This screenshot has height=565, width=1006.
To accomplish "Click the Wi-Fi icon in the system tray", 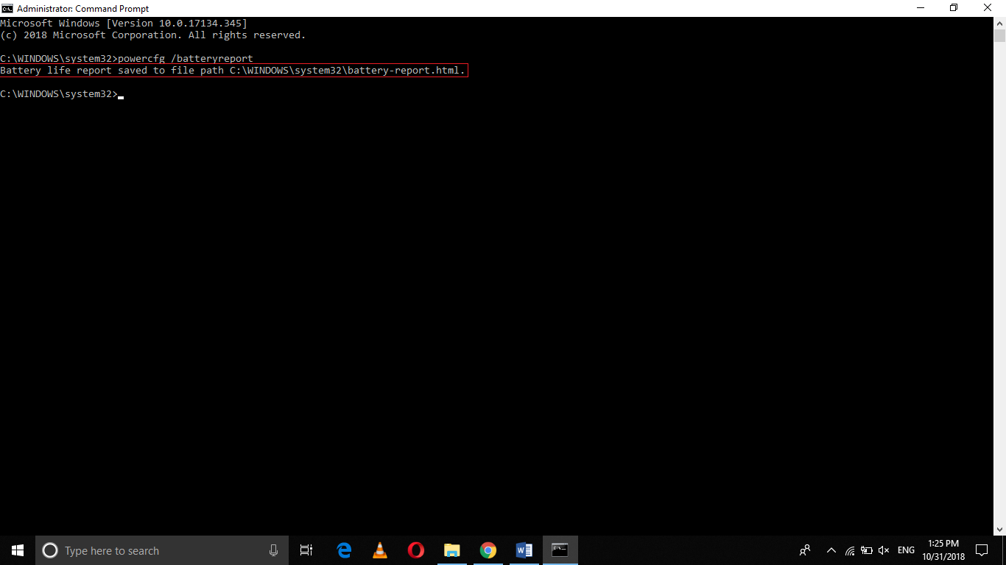I will coord(848,550).
